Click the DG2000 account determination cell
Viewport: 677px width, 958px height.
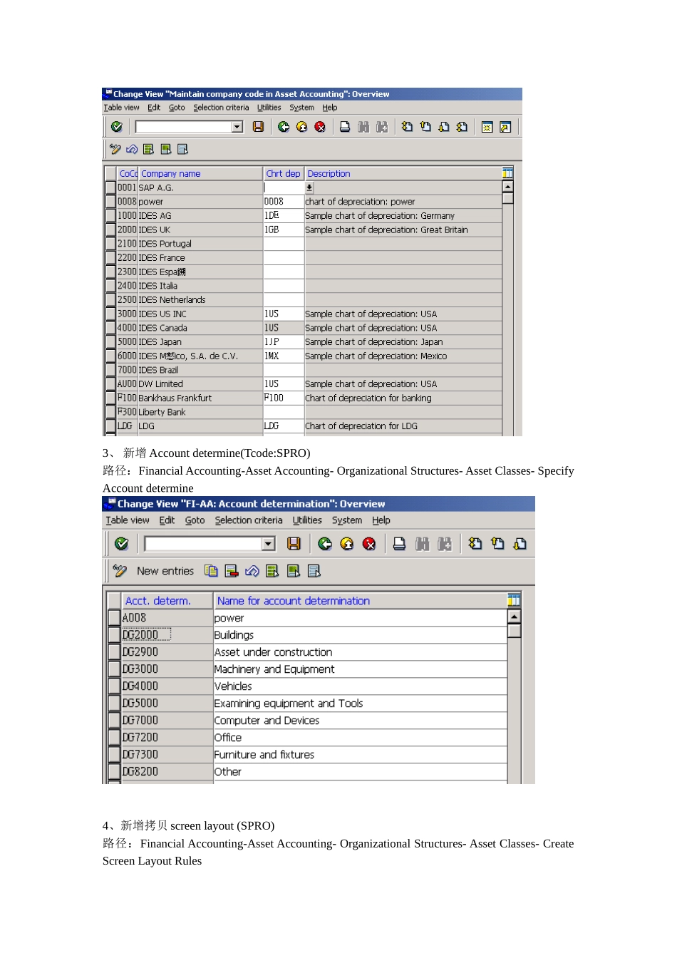(167, 635)
